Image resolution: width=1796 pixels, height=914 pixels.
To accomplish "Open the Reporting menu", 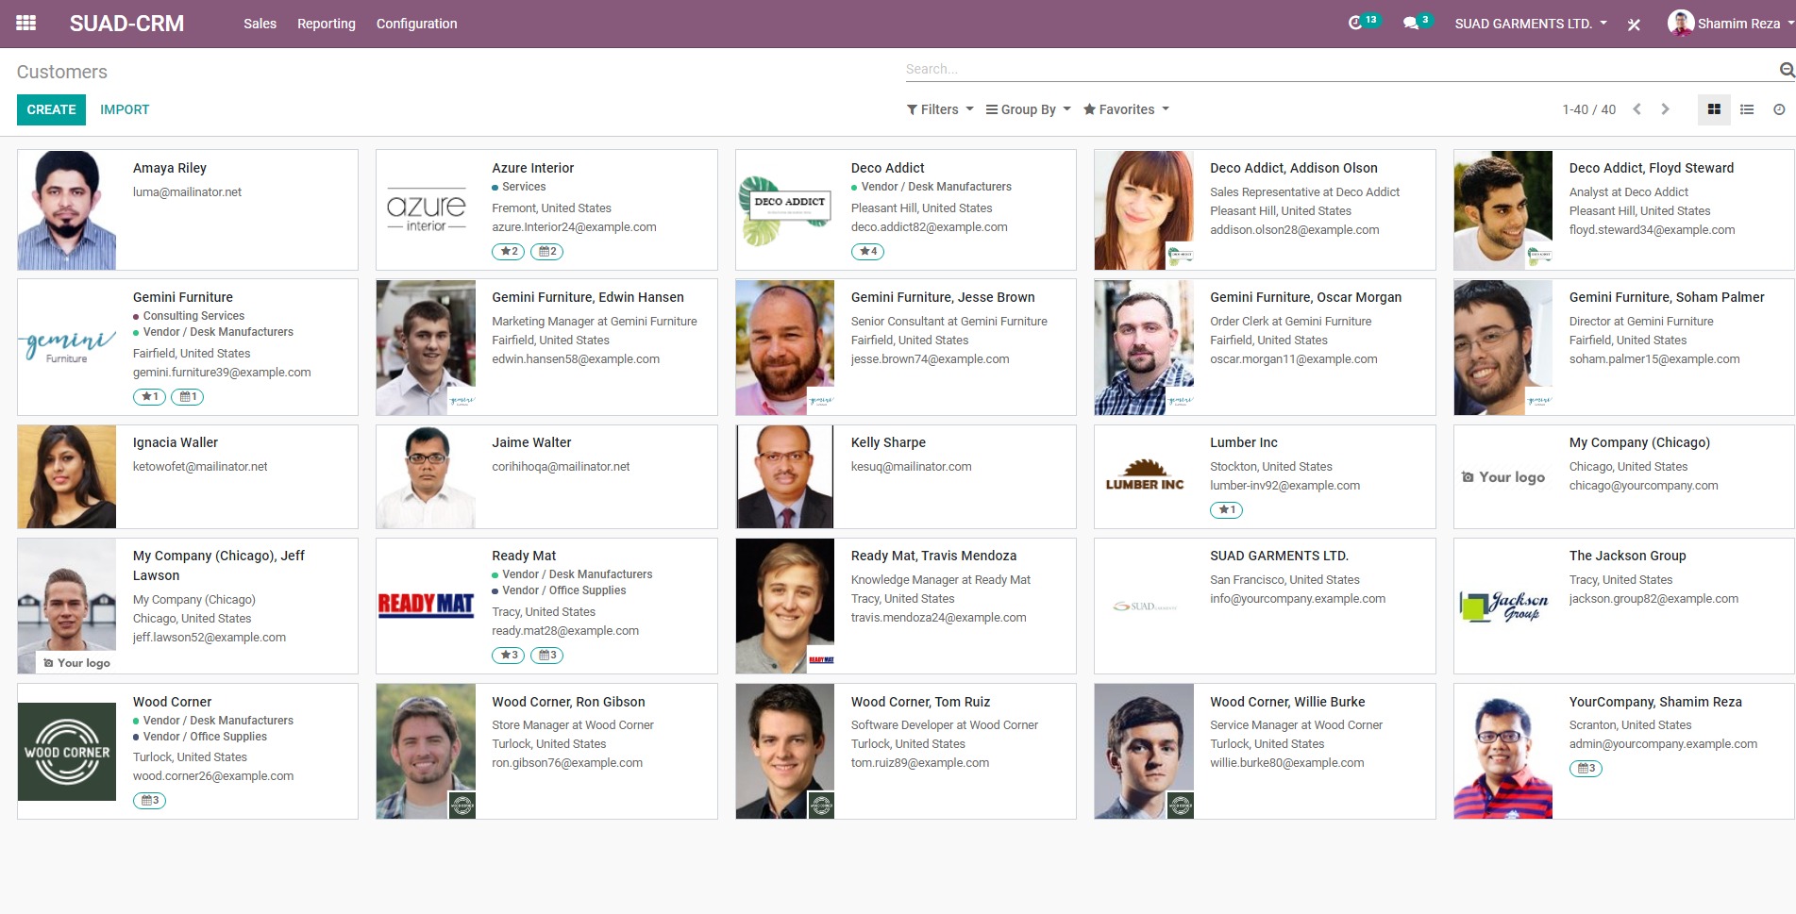I will click(x=327, y=24).
